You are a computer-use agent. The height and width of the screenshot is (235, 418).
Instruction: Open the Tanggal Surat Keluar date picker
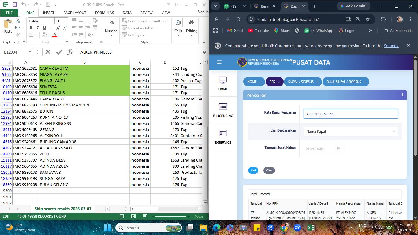point(323,149)
